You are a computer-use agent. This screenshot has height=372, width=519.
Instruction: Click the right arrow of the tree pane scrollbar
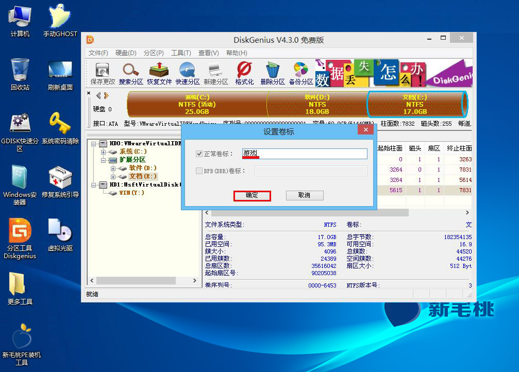click(195, 281)
